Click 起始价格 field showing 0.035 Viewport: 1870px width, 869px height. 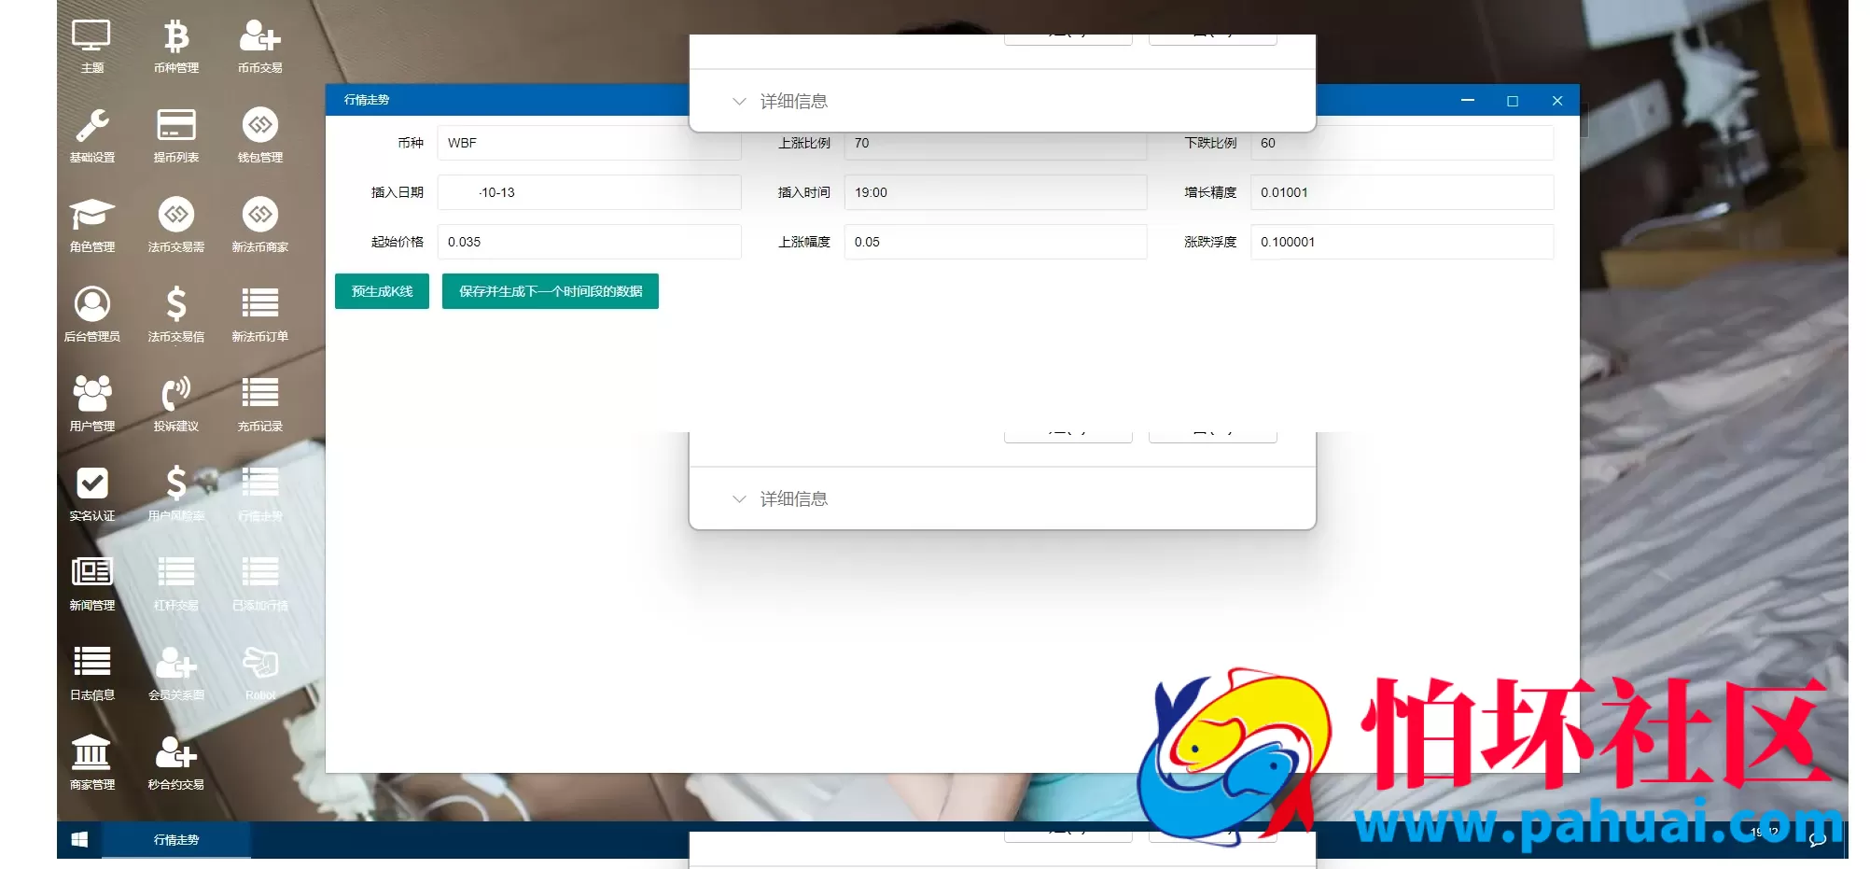point(590,242)
